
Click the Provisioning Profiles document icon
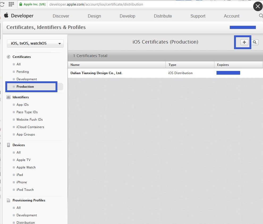9,200
